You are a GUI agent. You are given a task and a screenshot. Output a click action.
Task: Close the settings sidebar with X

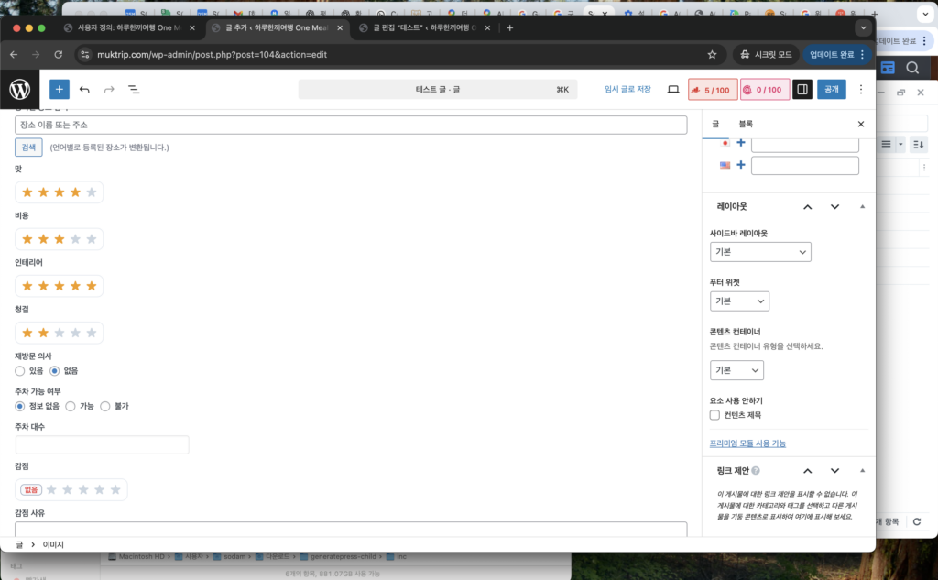click(x=860, y=124)
